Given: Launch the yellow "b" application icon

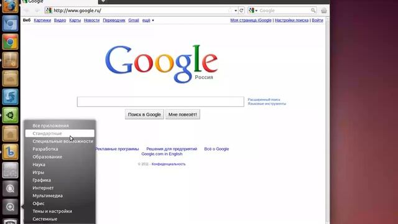Looking at the screenshot, I should (10, 152).
